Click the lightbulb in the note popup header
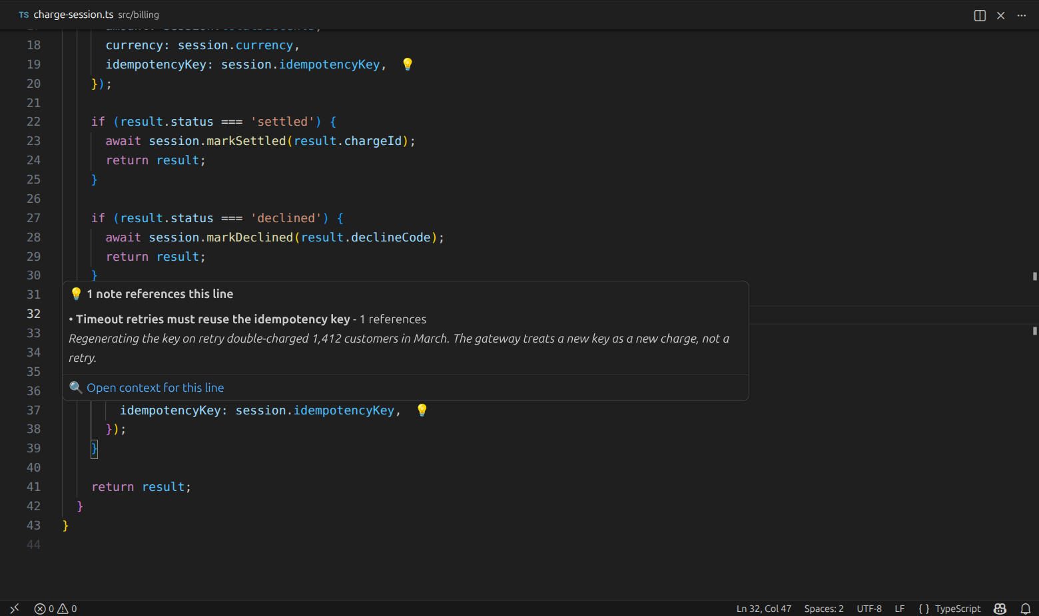Image resolution: width=1039 pixels, height=616 pixels. [x=76, y=293]
